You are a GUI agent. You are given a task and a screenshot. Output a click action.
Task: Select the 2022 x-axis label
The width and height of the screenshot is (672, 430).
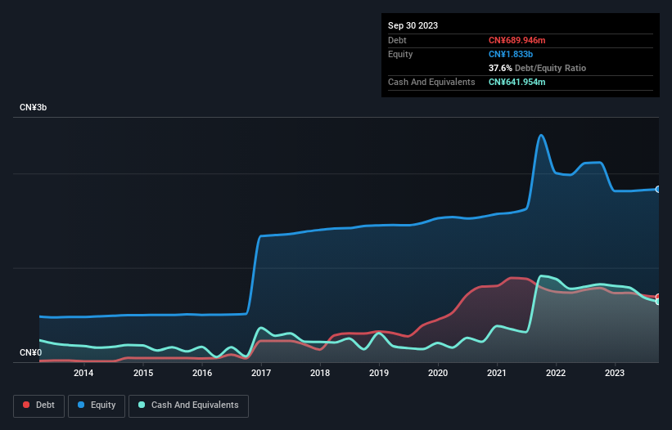click(x=556, y=373)
